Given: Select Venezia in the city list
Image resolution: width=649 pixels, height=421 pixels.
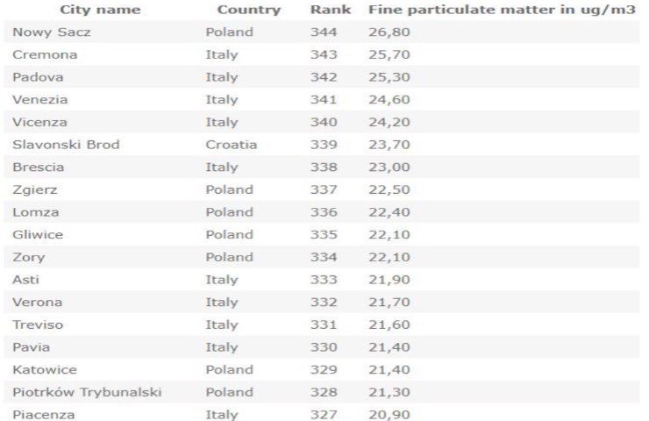Looking at the screenshot, I should [x=39, y=100].
